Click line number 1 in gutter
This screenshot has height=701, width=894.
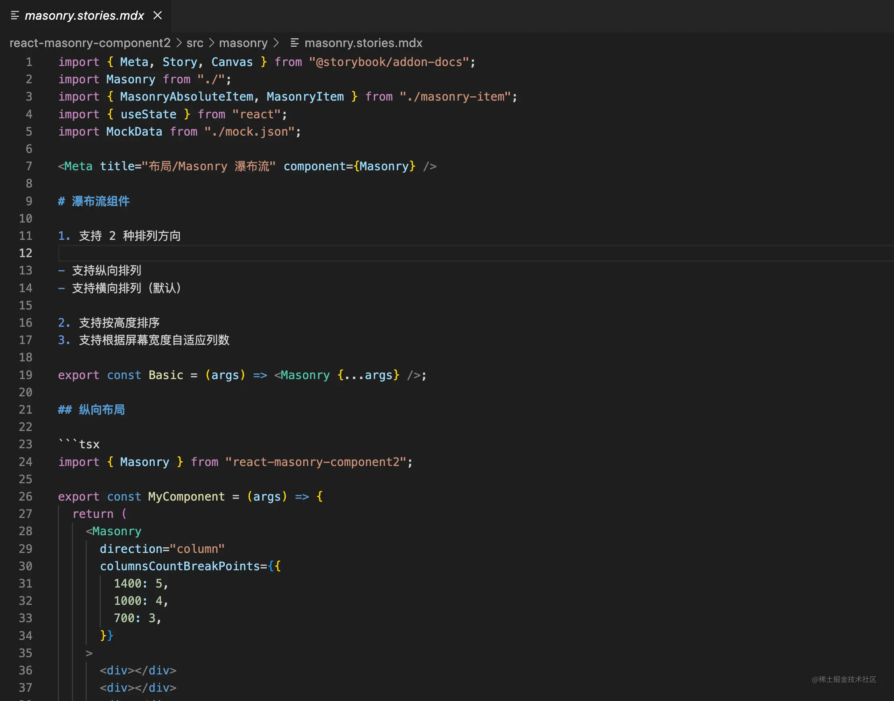coord(29,62)
